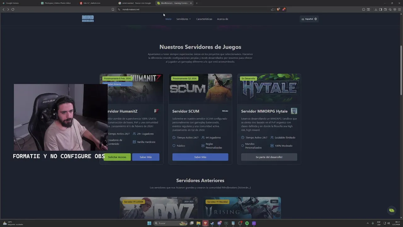The width and height of the screenshot is (403, 227).
Task: Click Saber Más on HumanitZ card
Action: pyautogui.click(x=146, y=157)
